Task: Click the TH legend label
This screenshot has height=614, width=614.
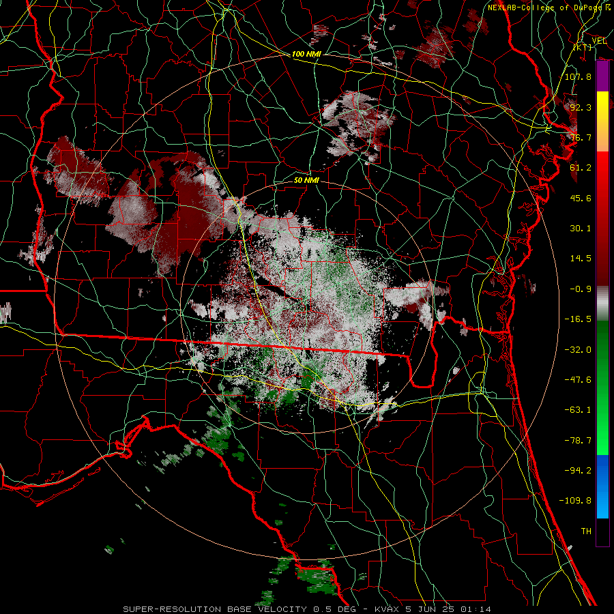Action: click(x=586, y=531)
